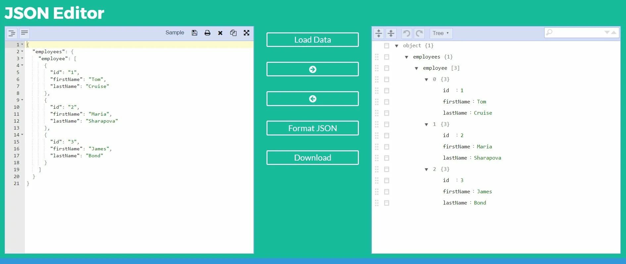Open the action menu for the lastName Sharapova row
This screenshot has height=264, width=626.
tap(386, 158)
